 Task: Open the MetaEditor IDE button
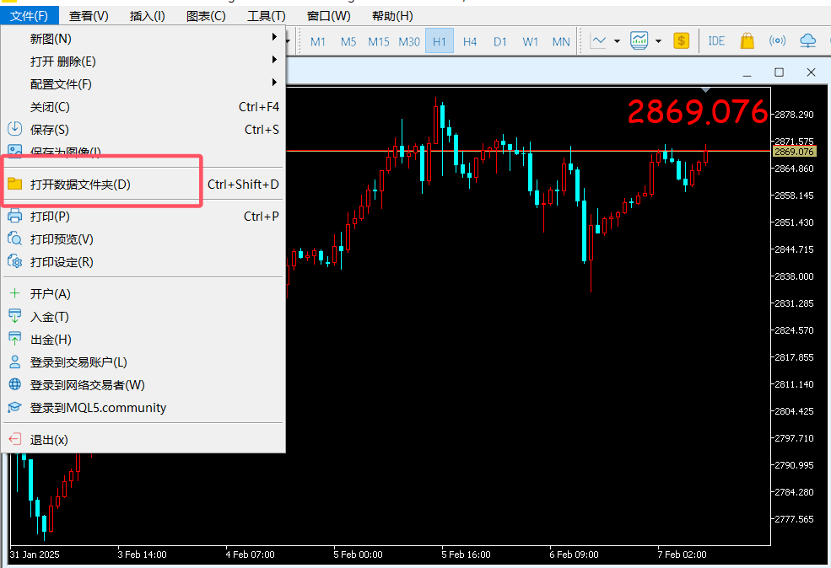coord(716,41)
